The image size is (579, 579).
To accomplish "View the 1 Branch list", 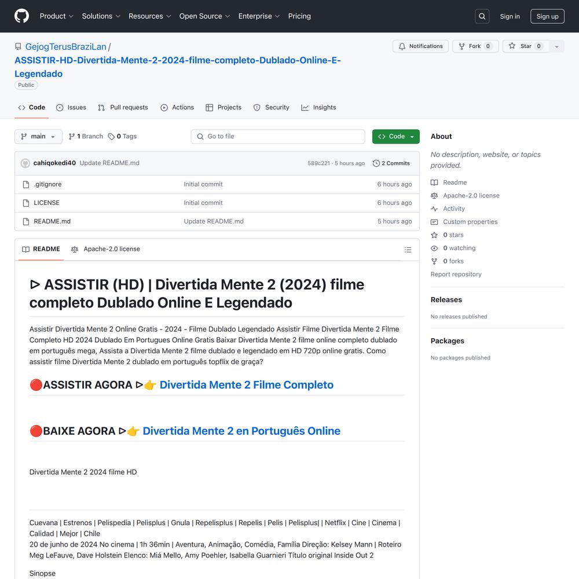I will (x=86, y=137).
